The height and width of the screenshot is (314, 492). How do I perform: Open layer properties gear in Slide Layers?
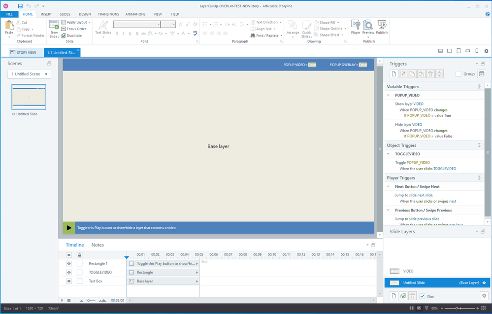click(x=484, y=296)
